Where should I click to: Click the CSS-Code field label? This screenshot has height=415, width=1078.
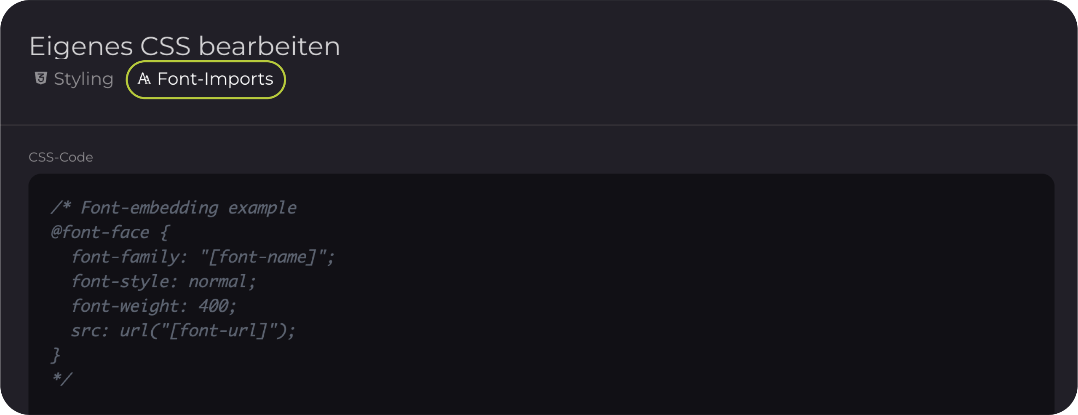point(61,157)
